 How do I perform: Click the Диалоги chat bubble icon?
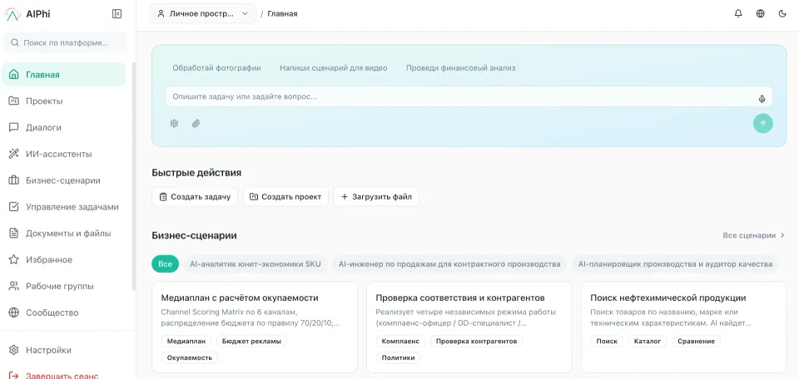click(14, 127)
